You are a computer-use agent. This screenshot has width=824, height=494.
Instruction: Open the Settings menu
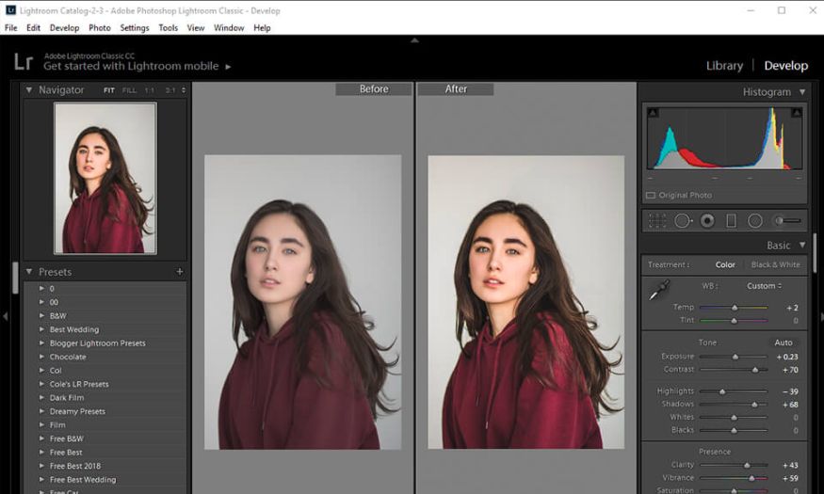tap(135, 28)
